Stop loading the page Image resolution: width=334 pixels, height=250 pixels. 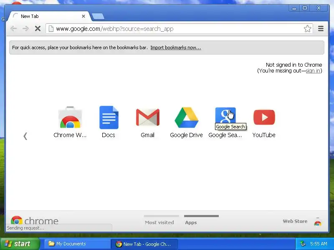(x=38, y=28)
